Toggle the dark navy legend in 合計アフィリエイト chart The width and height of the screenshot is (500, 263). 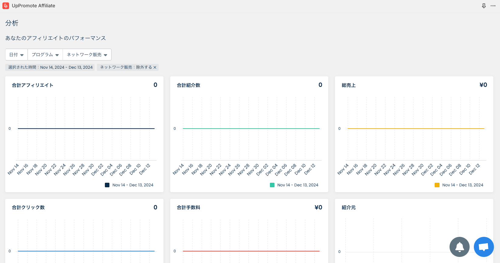[x=107, y=185]
